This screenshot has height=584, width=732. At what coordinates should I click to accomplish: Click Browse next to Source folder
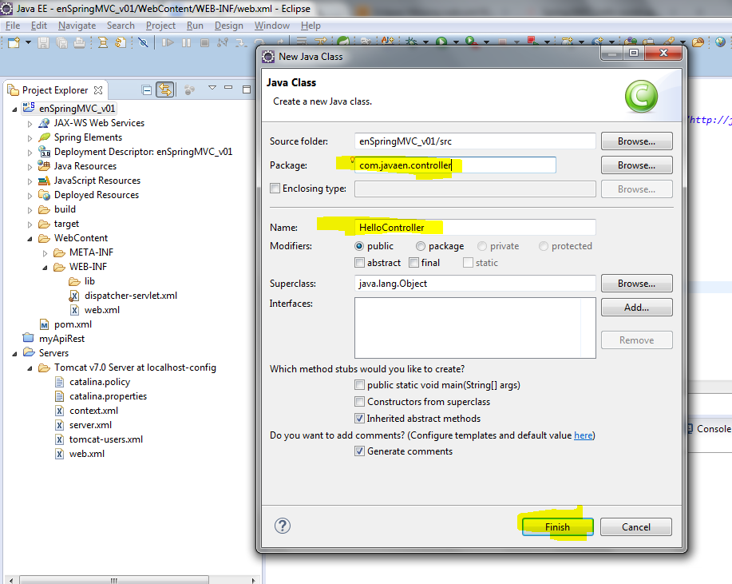[637, 141]
